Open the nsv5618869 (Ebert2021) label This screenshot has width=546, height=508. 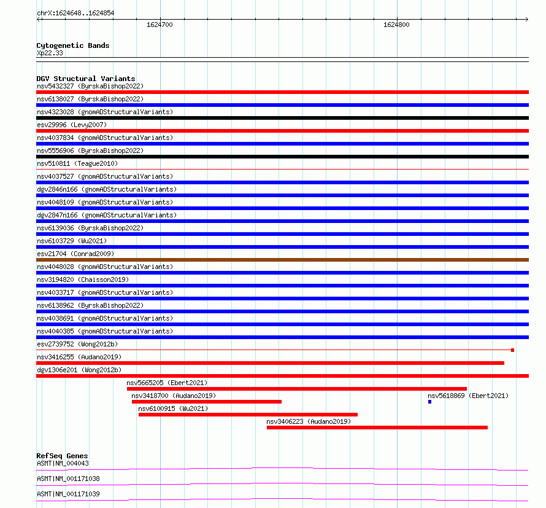point(468,396)
